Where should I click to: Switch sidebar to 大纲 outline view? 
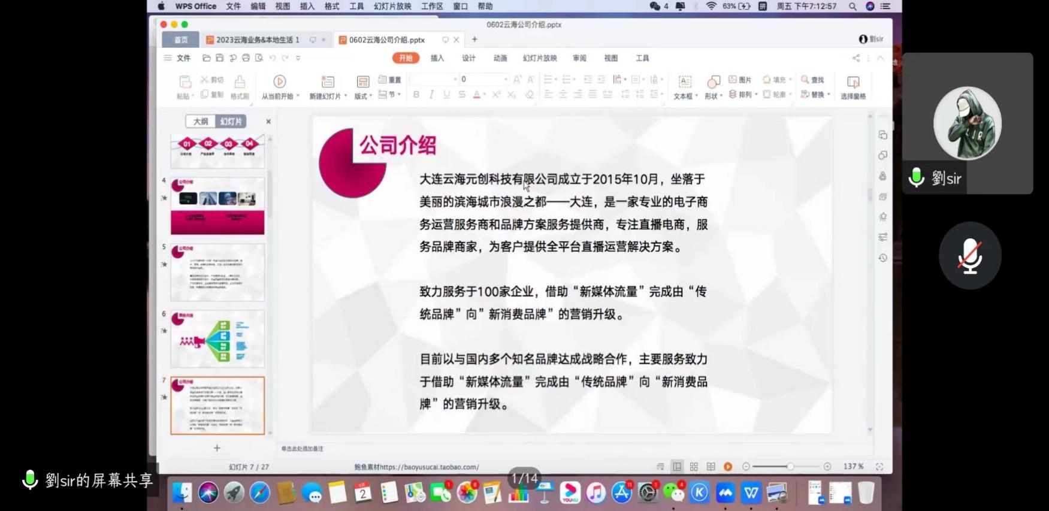[201, 122]
